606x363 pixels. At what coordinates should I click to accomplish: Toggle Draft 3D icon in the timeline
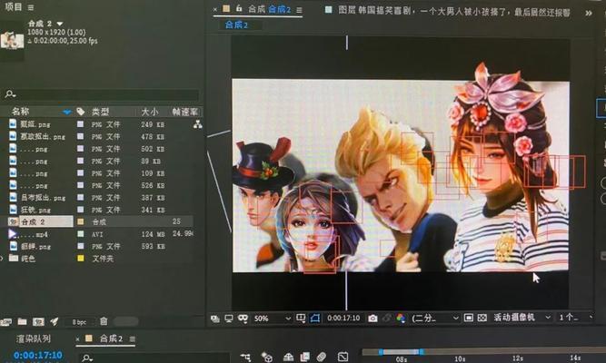coord(267,358)
